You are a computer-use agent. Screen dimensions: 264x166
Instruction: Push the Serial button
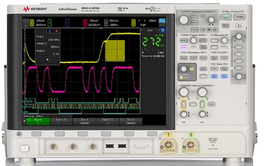pyautogui.click(x=239, y=47)
